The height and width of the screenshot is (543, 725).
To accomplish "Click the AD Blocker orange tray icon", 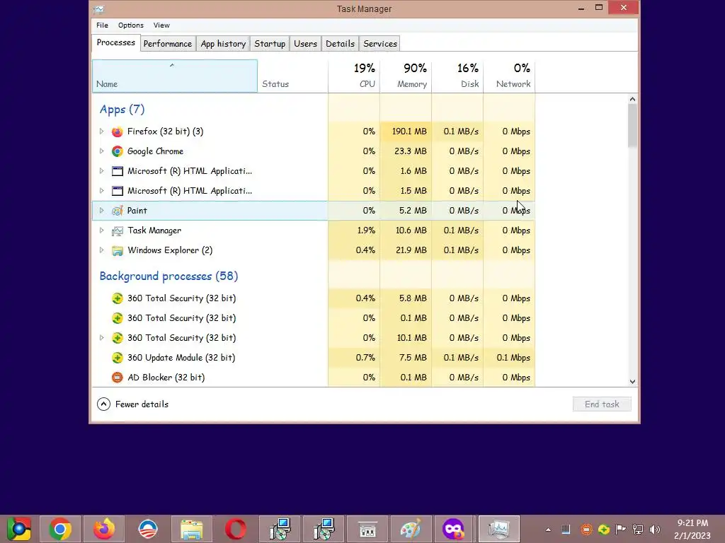I will coord(586,530).
